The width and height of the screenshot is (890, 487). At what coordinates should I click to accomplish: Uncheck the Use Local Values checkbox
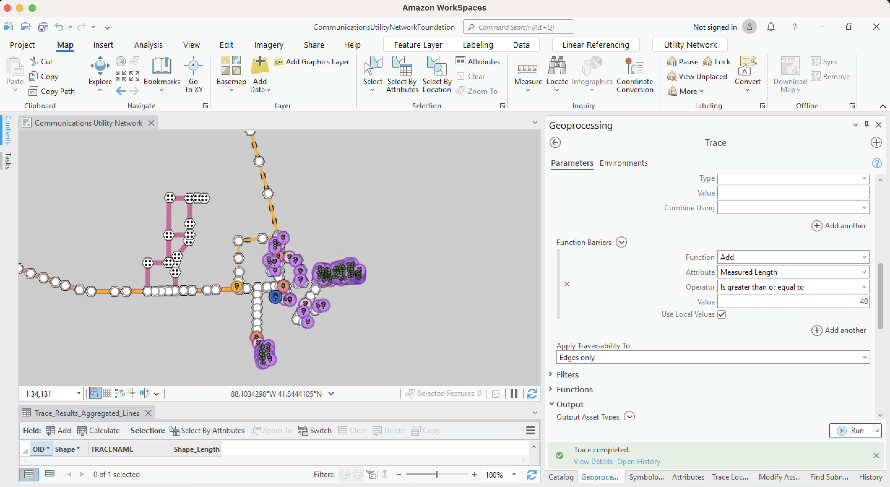pyautogui.click(x=721, y=314)
